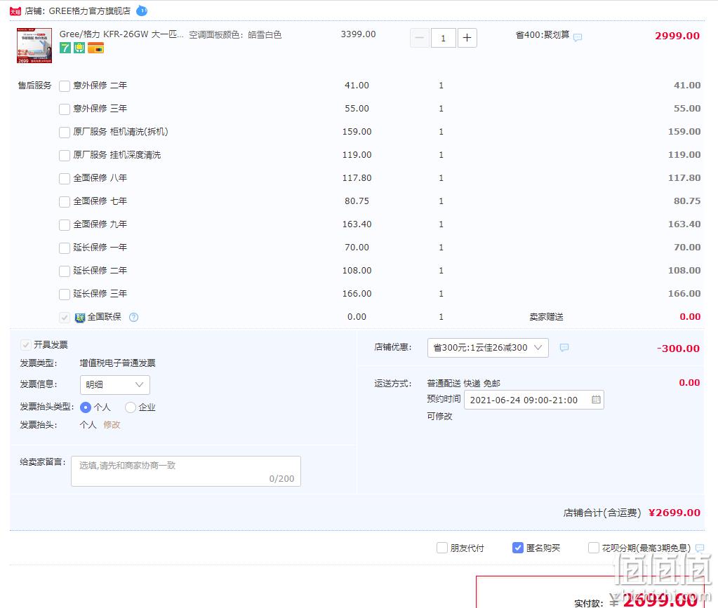The image size is (718, 608).
Task: Click the 空调面板颜色: 皓雪白色 text
Action: pyautogui.click(x=235, y=35)
